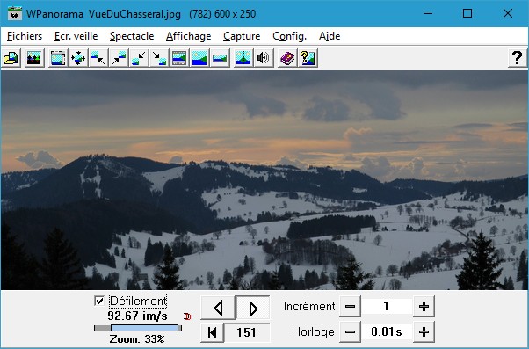This screenshot has width=529, height=349.
Task: Click the small red icon beside speed readout
Action: pos(187,316)
